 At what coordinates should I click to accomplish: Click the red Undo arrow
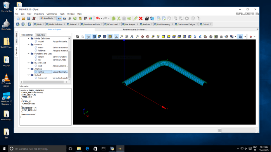(x=98, y=18)
